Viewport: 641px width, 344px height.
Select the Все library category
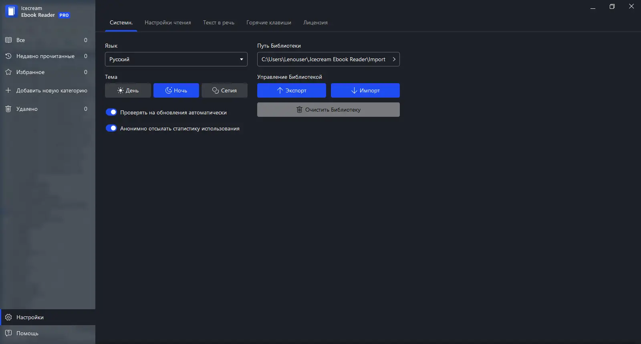click(x=48, y=40)
